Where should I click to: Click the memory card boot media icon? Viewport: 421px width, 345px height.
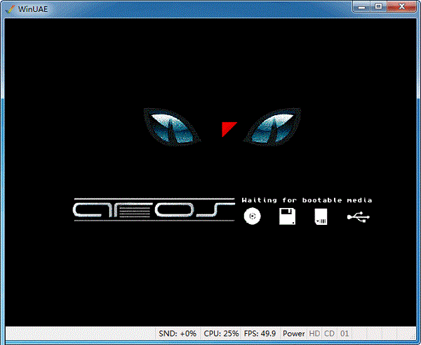coord(321,217)
